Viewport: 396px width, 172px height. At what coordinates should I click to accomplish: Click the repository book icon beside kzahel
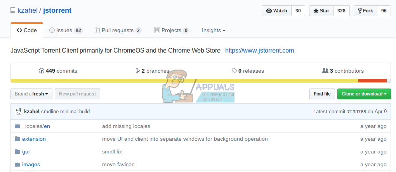click(13, 11)
